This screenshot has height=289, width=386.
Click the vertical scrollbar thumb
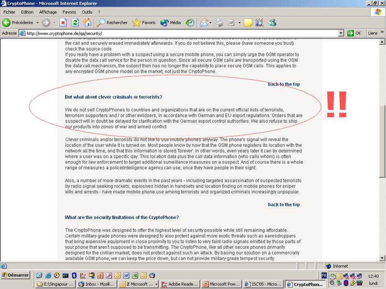click(x=382, y=141)
